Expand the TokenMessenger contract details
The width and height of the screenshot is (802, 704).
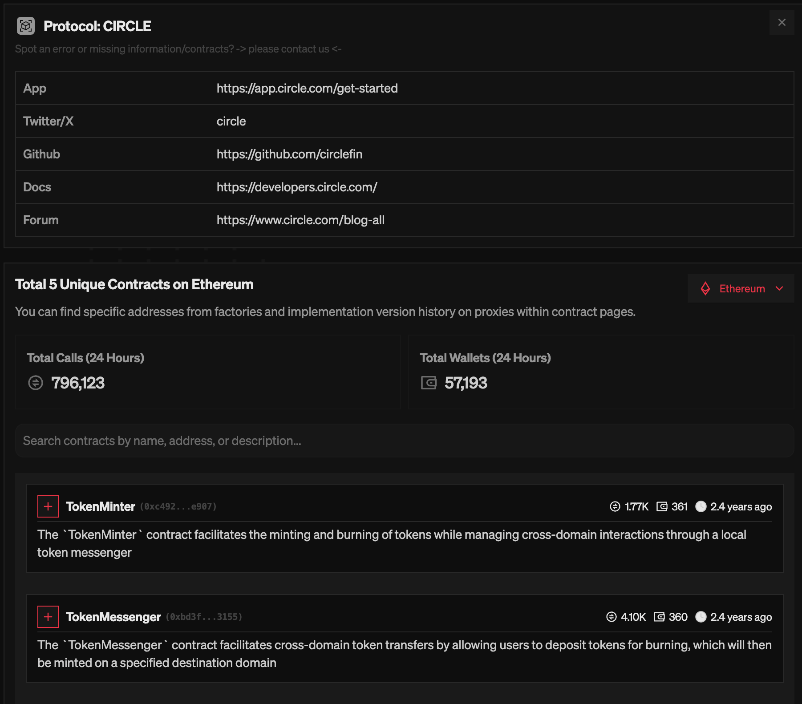[x=48, y=617]
